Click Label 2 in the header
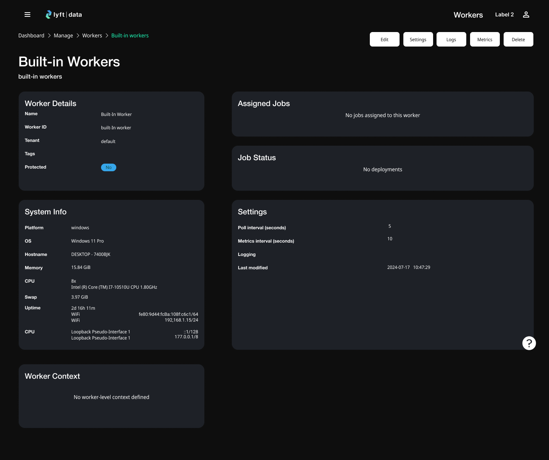Viewport: 549px width, 460px height. 504,14
